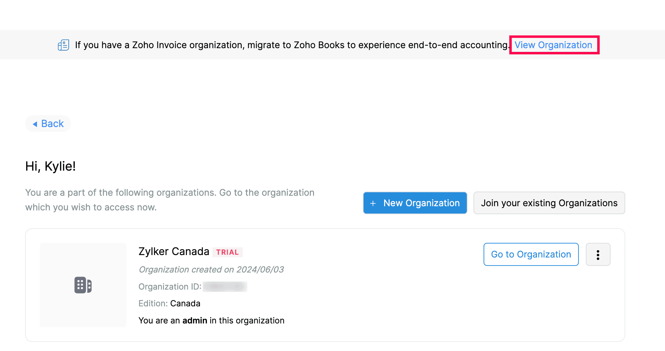Click the Back button
665x351 pixels.
point(48,124)
